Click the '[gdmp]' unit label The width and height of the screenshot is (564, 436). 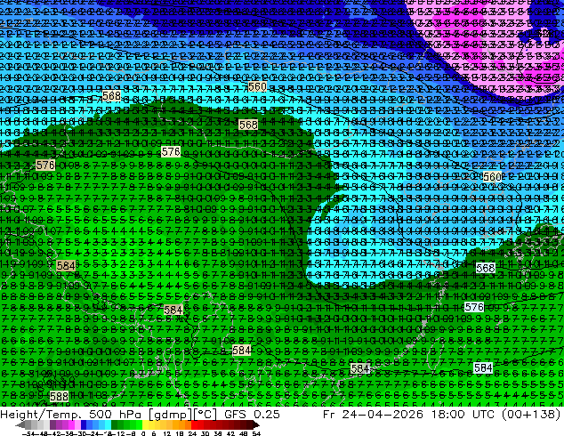point(171,415)
